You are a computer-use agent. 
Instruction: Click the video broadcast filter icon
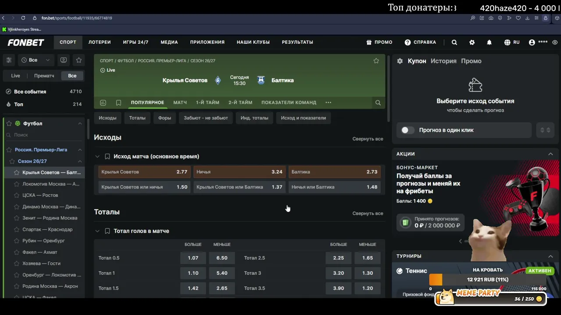(x=64, y=60)
